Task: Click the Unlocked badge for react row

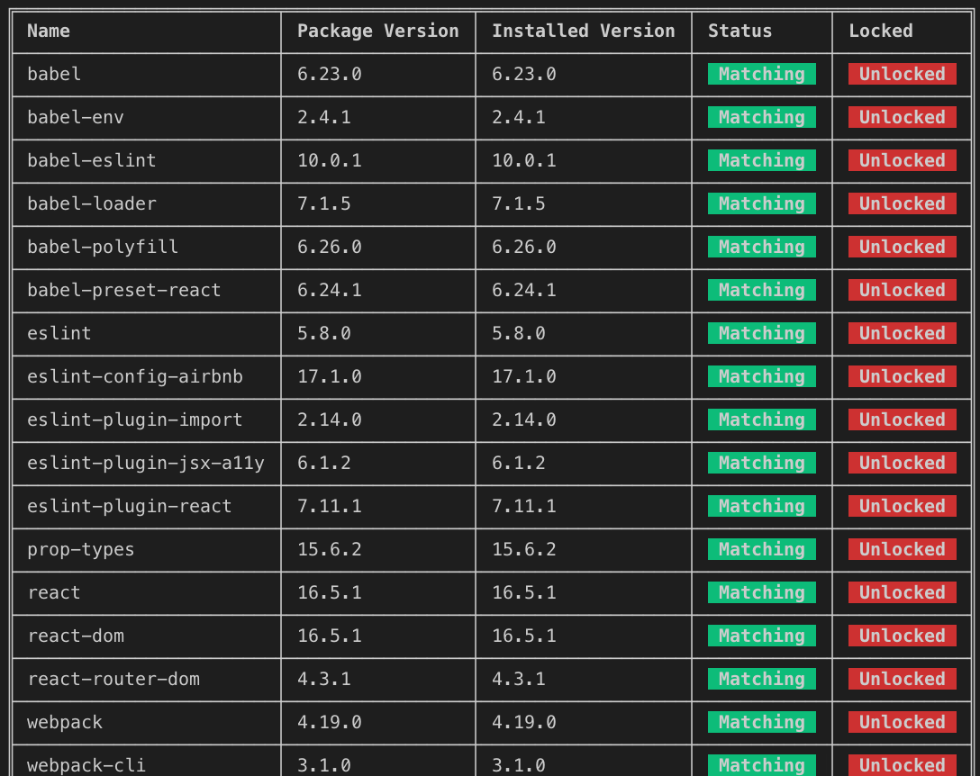Action: [x=903, y=592]
